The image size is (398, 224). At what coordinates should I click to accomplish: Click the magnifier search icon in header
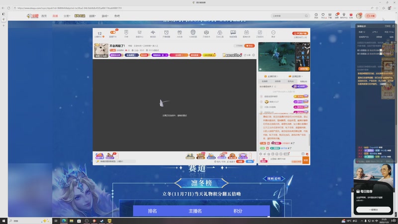pyautogui.click(x=306, y=16)
